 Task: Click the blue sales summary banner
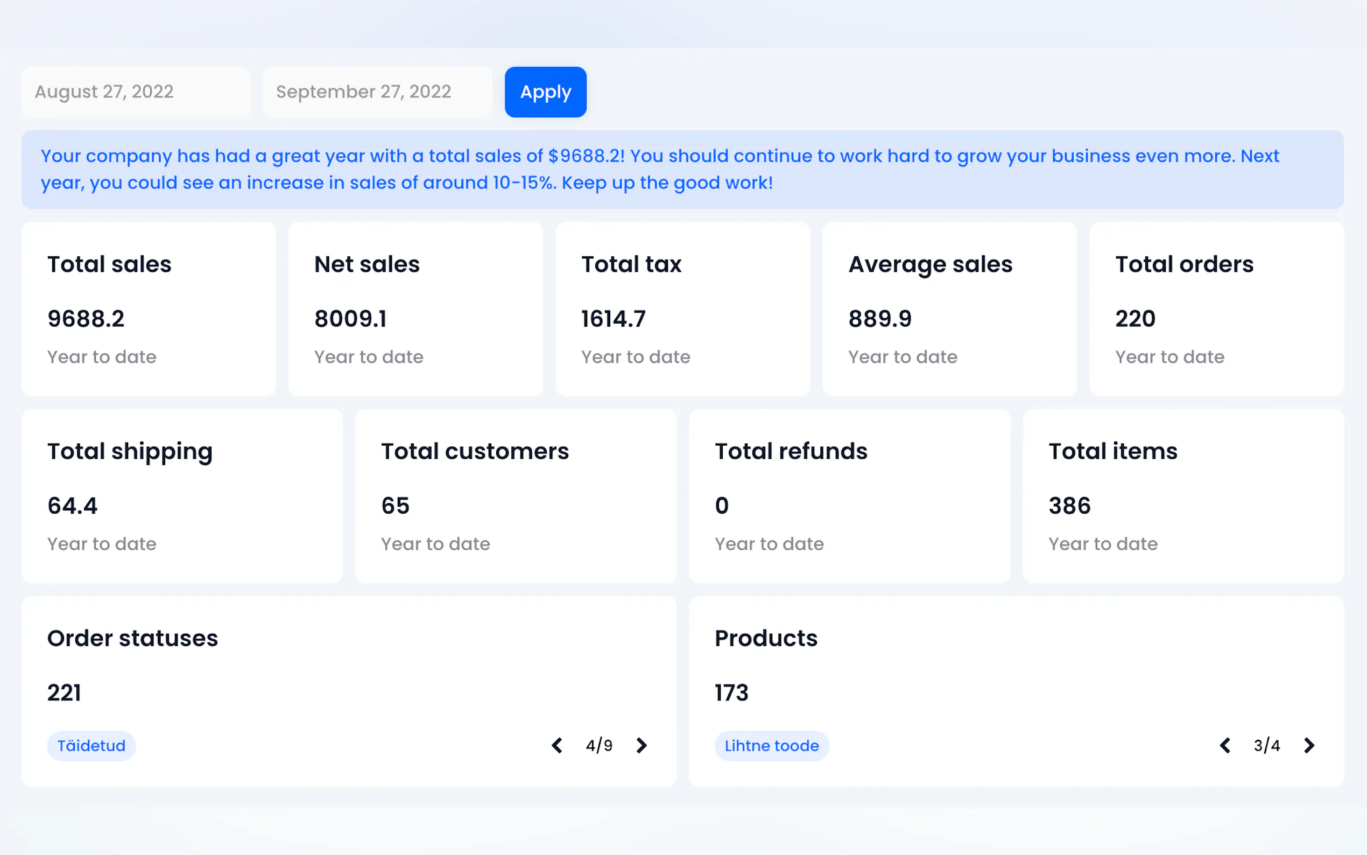pyautogui.click(x=682, y=170)
